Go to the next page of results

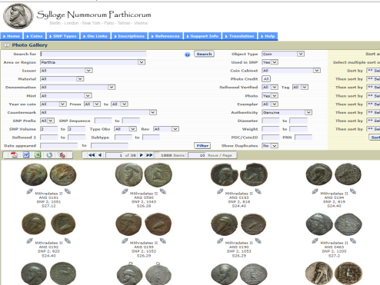(x=141, y=155)
